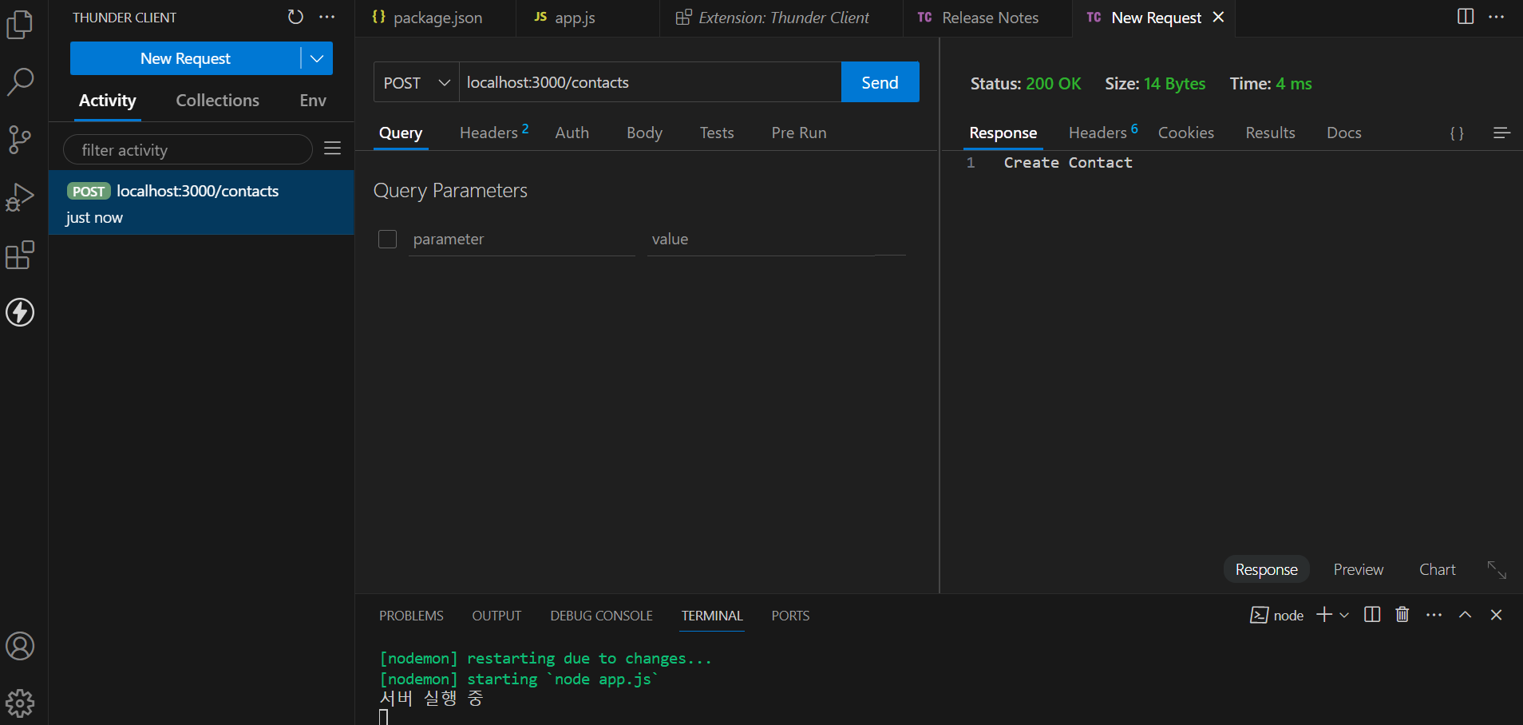Open the Run and Debug view

point(20,197)
